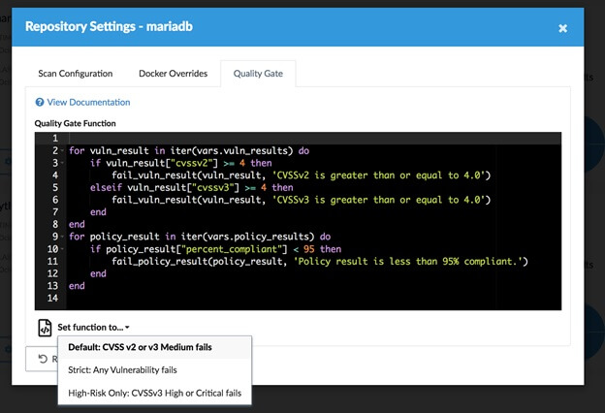Image resolution: width=605 pixels, height=413 pixels.
Task: Click the reset arrow icon button
Action: point(43,359)
